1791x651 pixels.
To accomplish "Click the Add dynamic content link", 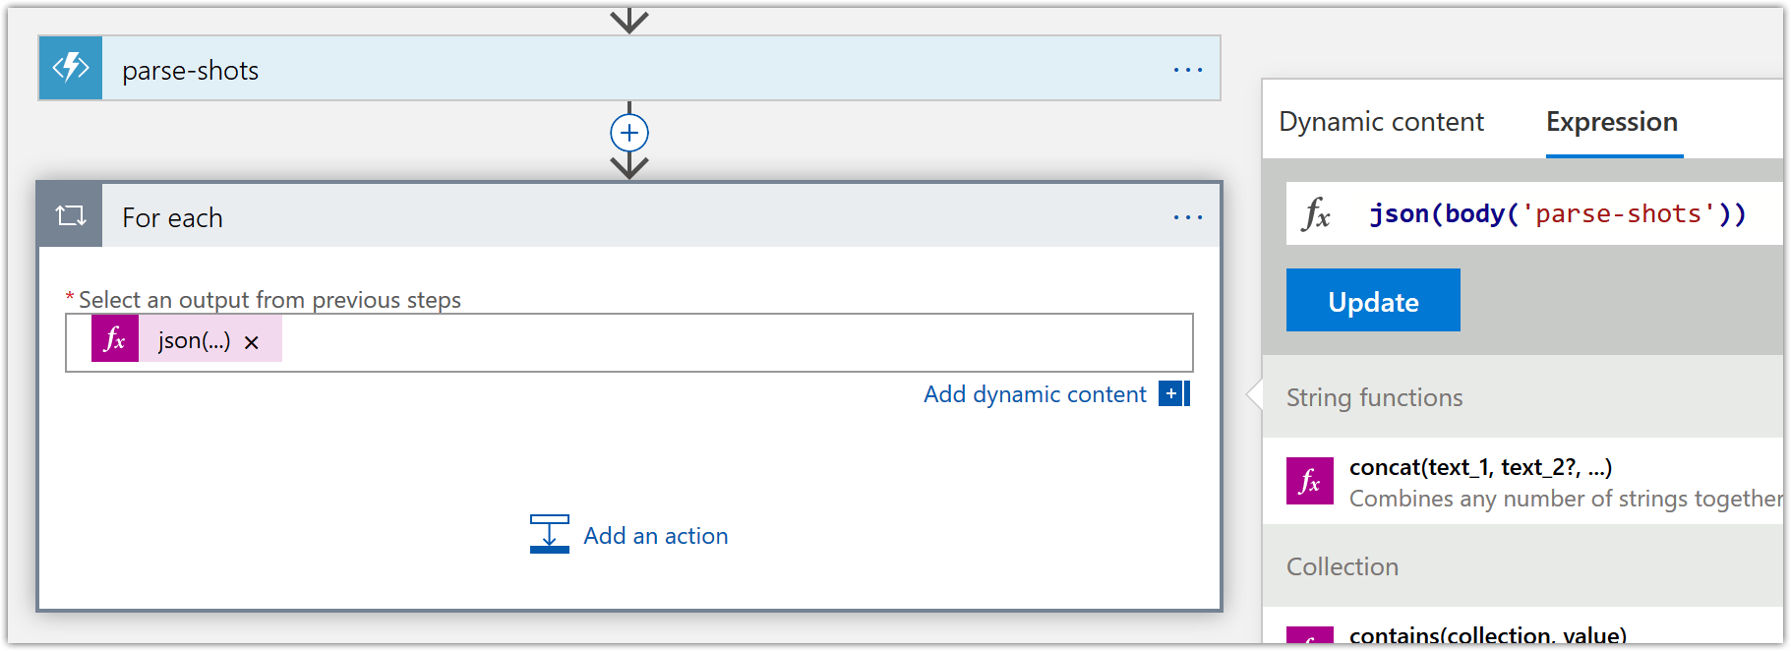I will point(1034,393).
